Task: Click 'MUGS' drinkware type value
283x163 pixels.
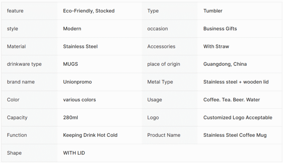Action: (71, 64)
